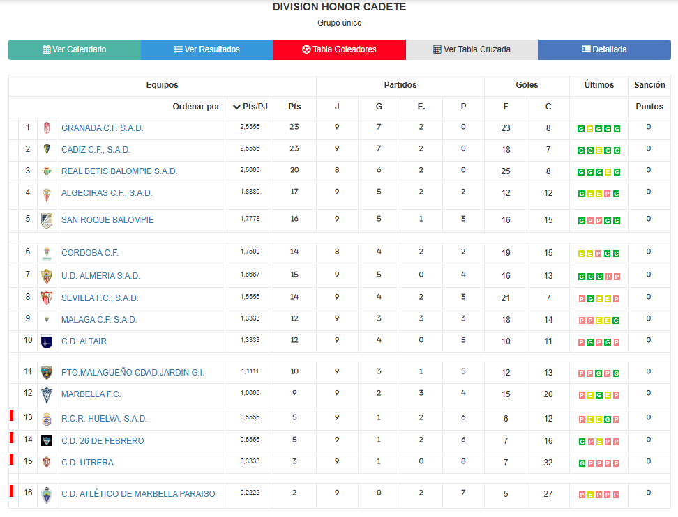
Task: Click C.D. 26 de Febrero's yellow E result badge
Action: pyautogui.click(x=599, y=442)
